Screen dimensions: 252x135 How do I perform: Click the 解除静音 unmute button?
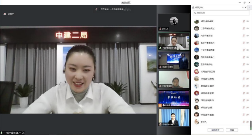coord(215,130)
